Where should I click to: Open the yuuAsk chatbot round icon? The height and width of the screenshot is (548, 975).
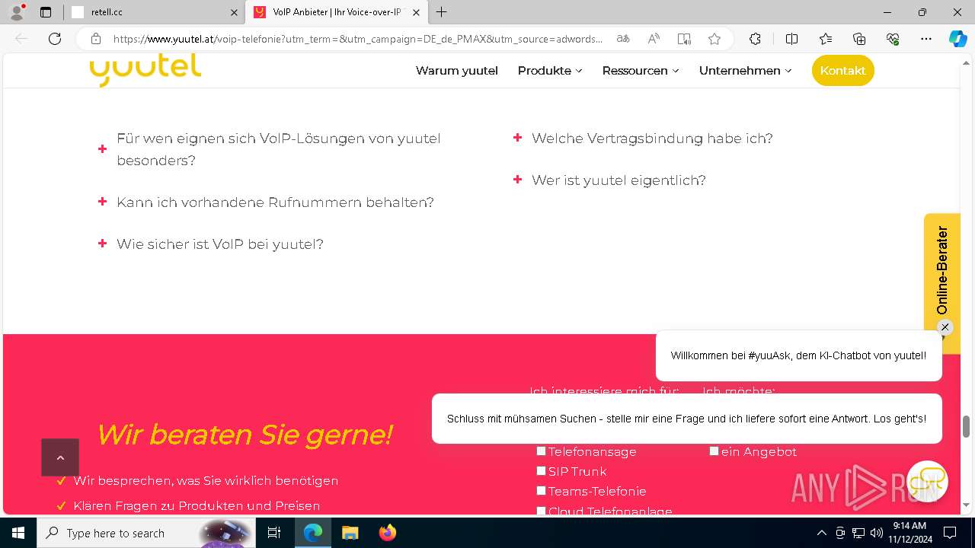pos(927,481)
